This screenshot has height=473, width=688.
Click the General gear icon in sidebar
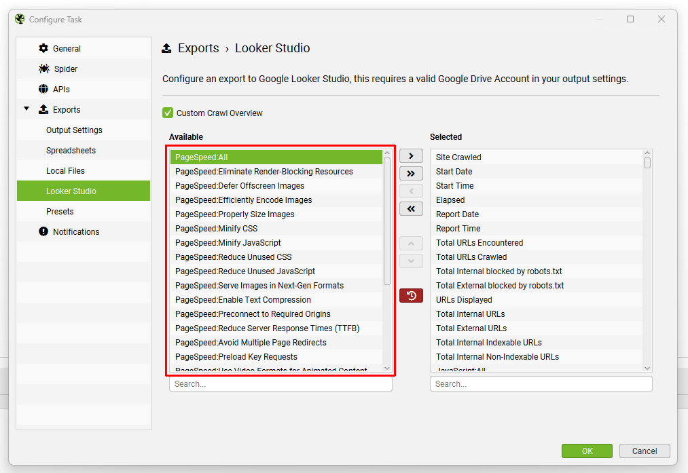click(x=44, y=48)
